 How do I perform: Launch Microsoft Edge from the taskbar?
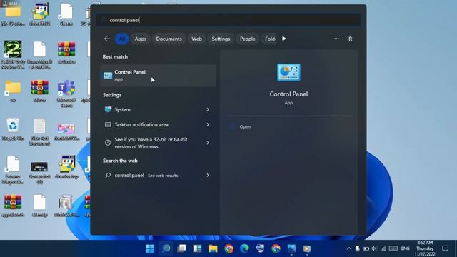(244, 248)
